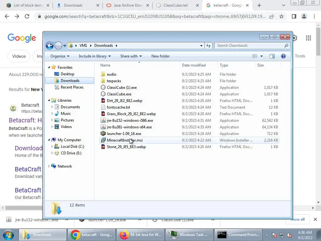Open the Organize menu

tap(60, 56)
